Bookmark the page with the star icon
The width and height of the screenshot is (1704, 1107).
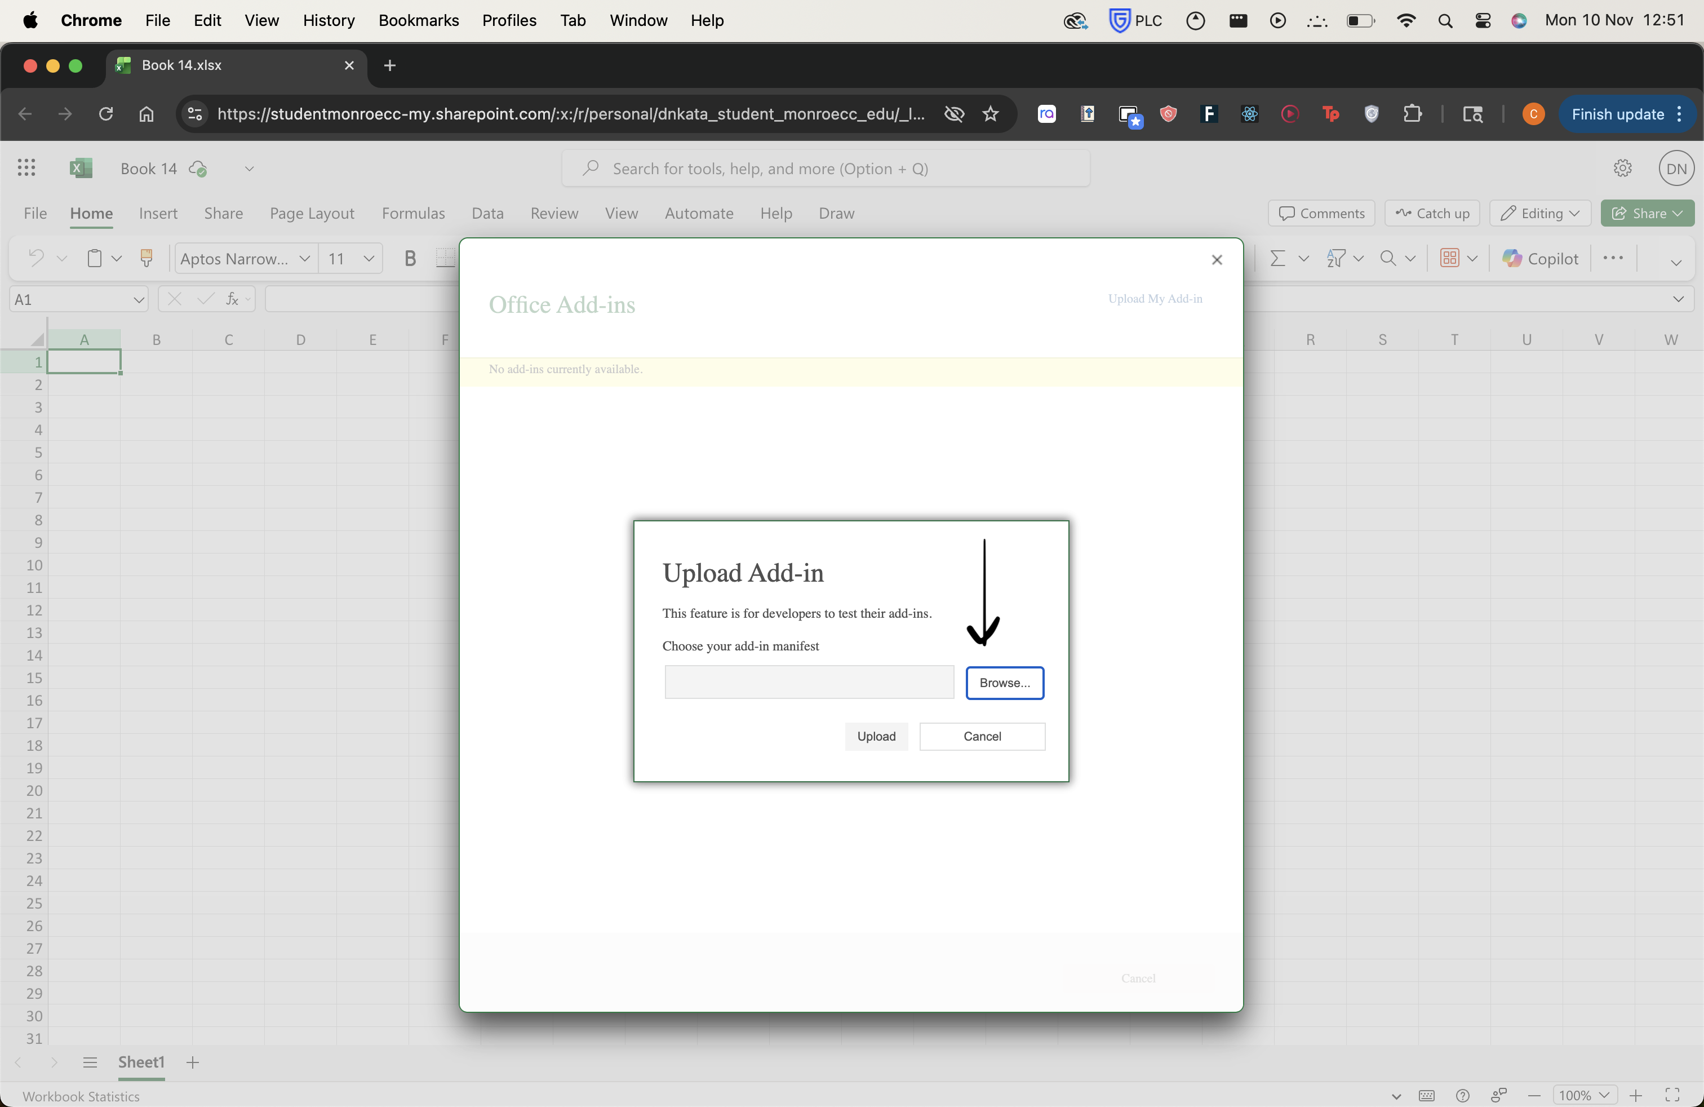pyautogui.click(x=990, y=114)
